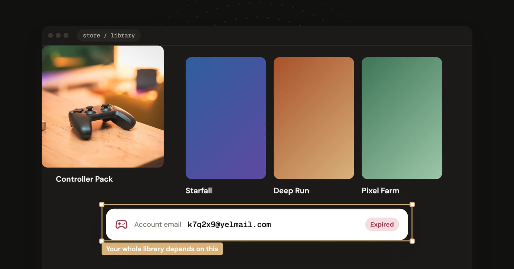Viewport: 514px width, 269px height.
Task: Click the Account email label
Action: tap(158, 224)
